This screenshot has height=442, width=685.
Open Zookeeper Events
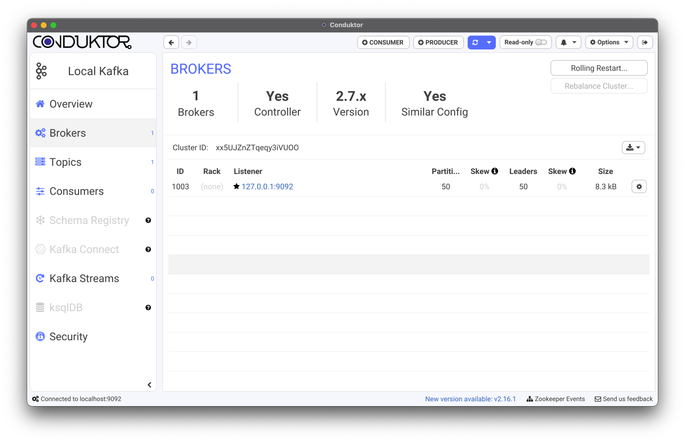(x=556, y=399)
